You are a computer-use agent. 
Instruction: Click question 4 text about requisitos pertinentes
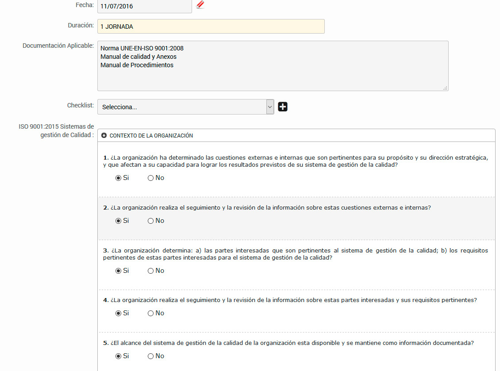[290, 300]
